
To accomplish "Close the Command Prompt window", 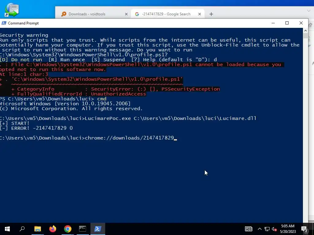I will tap(301, 23).
